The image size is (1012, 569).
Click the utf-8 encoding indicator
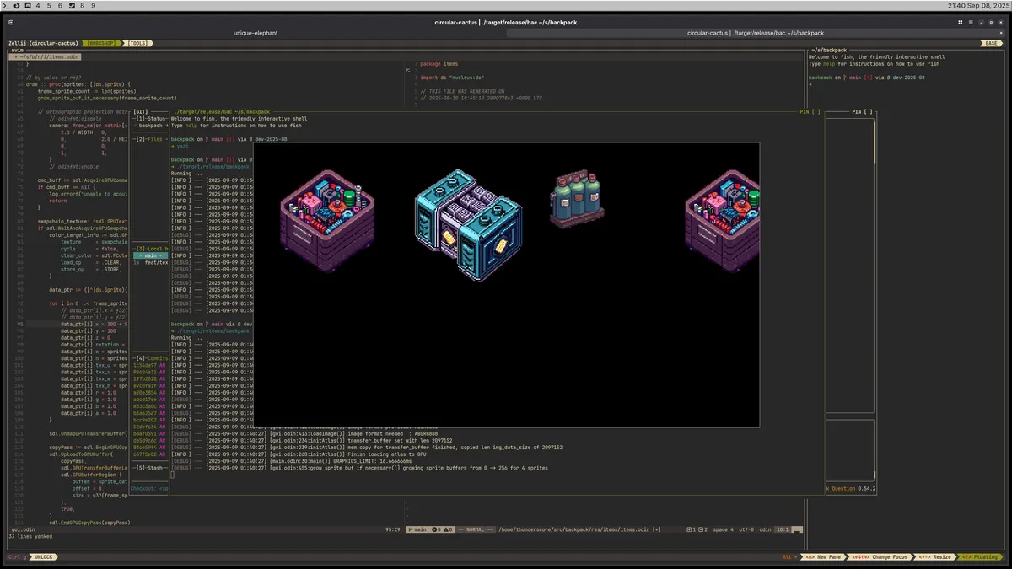(x=745, y=529)
